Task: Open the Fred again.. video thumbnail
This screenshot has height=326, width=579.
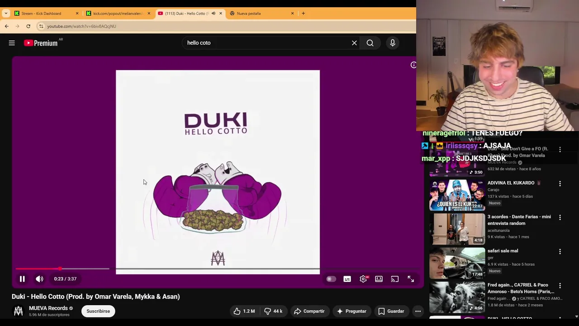Action: pyautogui.click(x=457, y=297)
